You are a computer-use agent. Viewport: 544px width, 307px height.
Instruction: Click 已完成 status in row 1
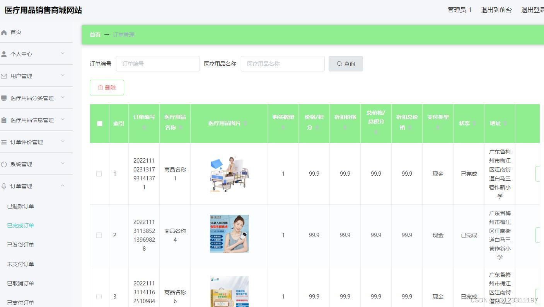(469, 174)
